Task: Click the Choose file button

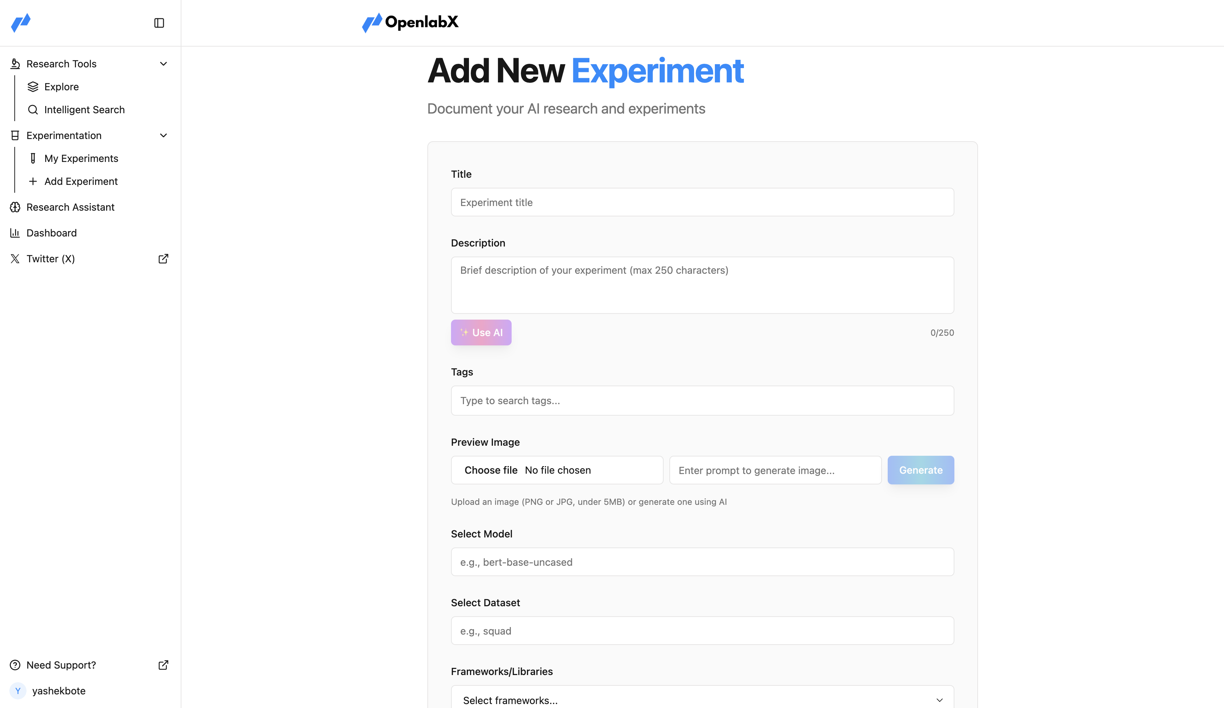Action: [x=490, y=470]
